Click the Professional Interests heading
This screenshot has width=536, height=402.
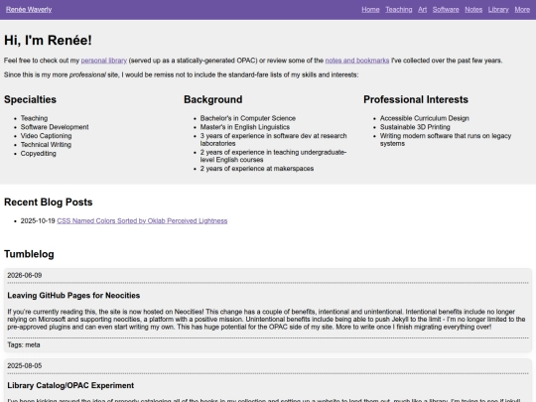click(x=416, y=99)
